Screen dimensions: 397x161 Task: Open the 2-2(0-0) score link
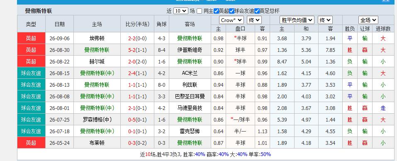point(137,39)
